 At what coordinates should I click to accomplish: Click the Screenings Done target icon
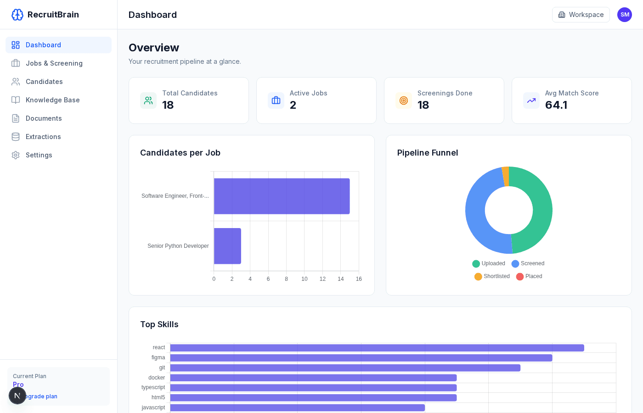404,100
